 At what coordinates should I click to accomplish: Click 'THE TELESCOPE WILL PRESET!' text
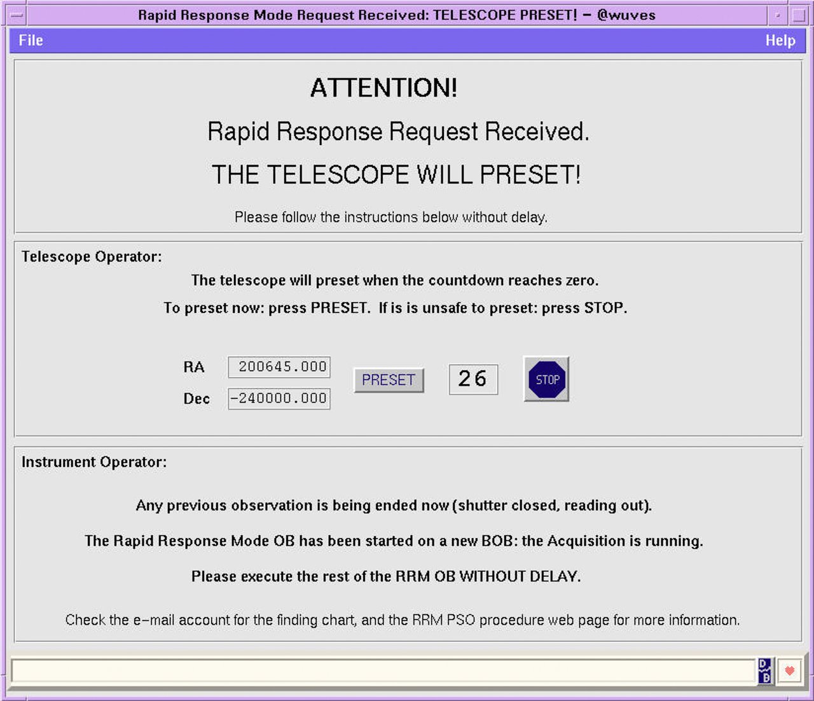click(x=396, y=175)
